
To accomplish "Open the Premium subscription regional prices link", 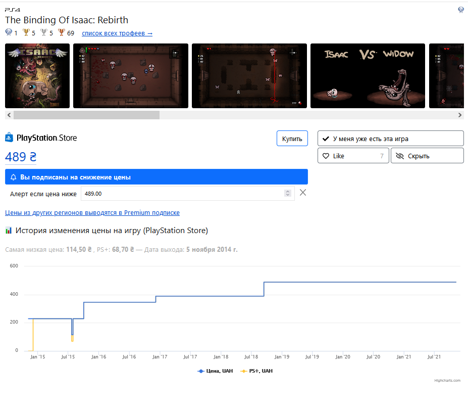I will [x=92, y=213].
